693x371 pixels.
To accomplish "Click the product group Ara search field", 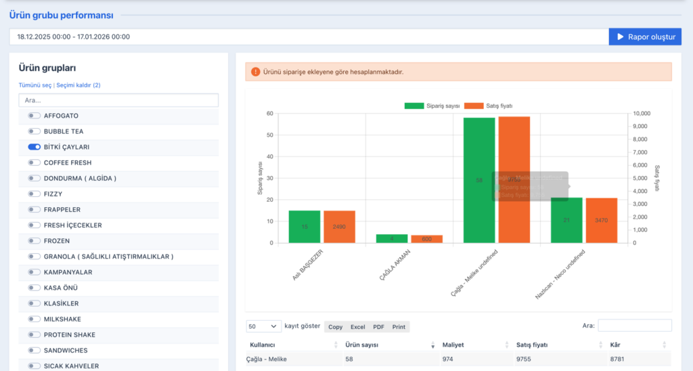I will [118, 100].
